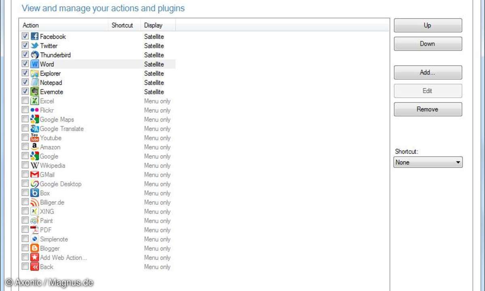Click Menu only value for Flickr

click(x=157, y=110)
